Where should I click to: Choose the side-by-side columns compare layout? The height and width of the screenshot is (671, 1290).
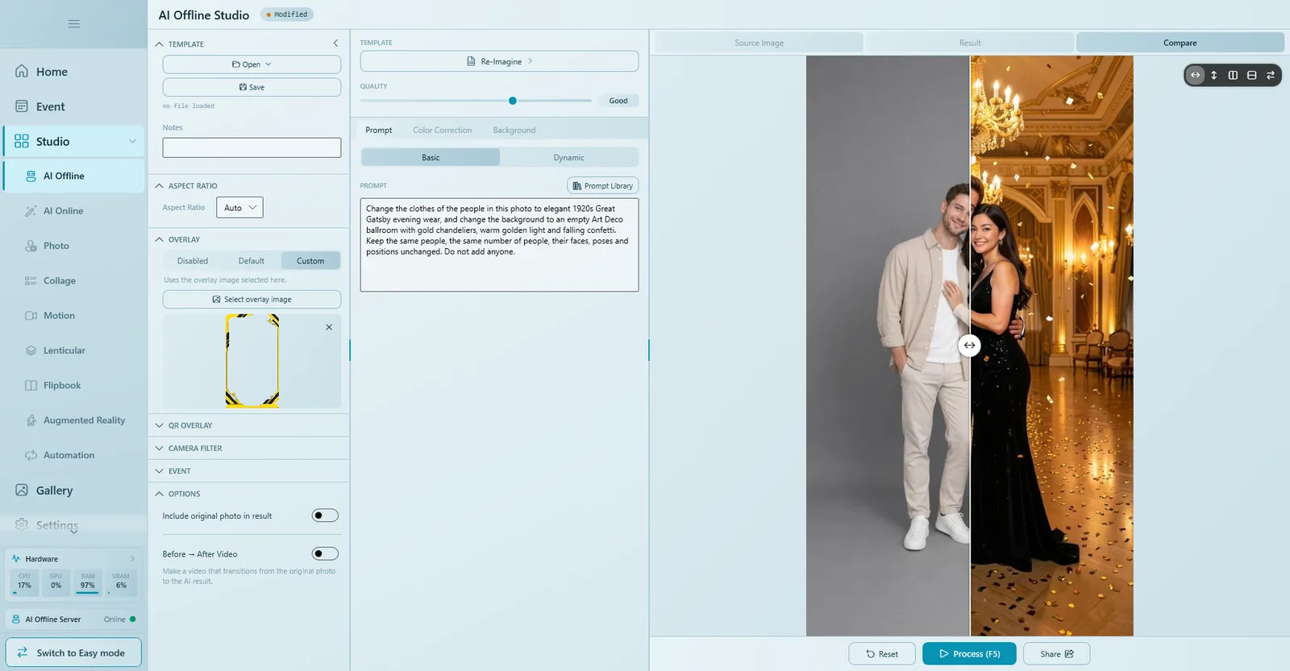click(1233, 75)
